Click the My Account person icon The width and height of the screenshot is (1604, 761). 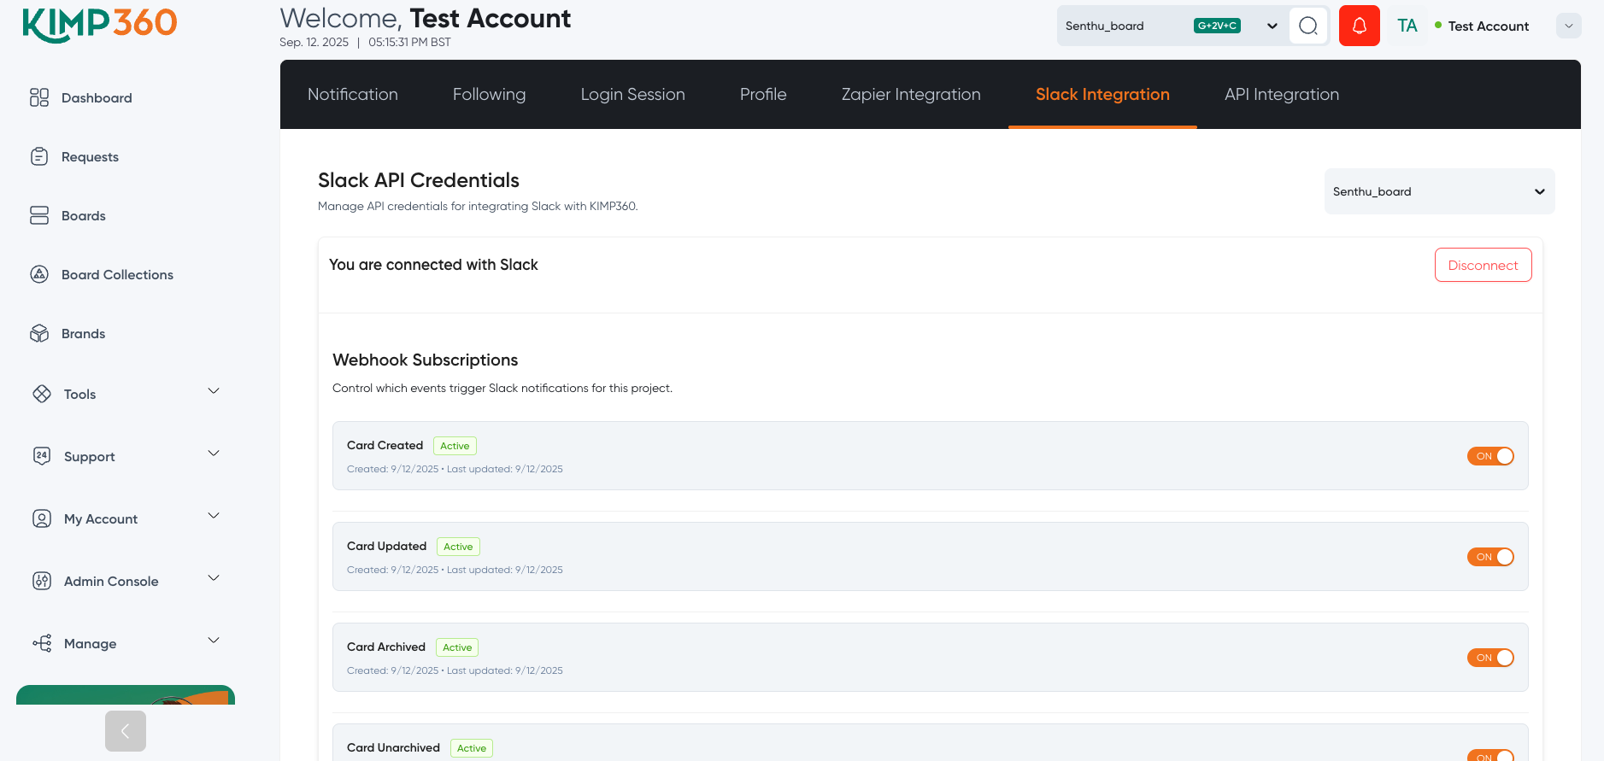point(42,518)
